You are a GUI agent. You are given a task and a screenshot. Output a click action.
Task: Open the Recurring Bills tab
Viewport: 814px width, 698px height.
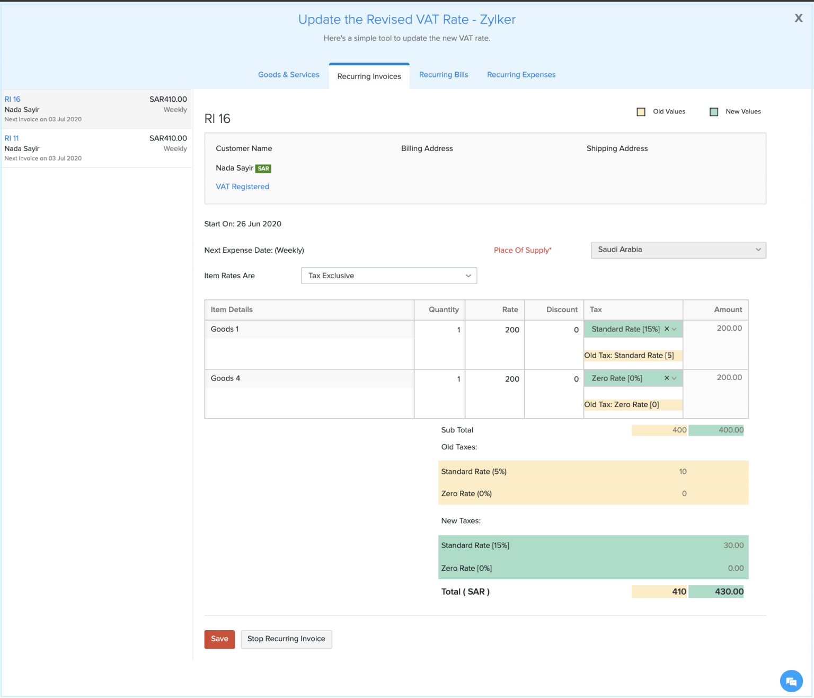[443, 75]
